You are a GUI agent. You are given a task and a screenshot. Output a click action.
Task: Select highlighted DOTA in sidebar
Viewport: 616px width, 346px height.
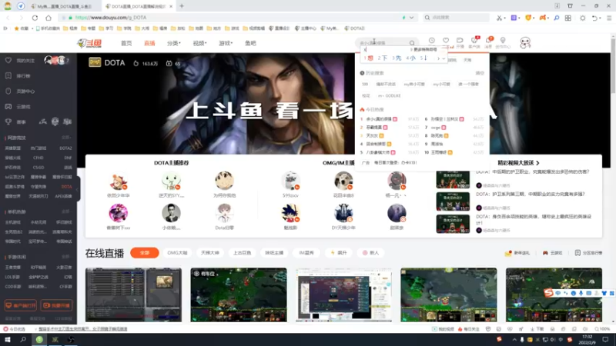66,187
